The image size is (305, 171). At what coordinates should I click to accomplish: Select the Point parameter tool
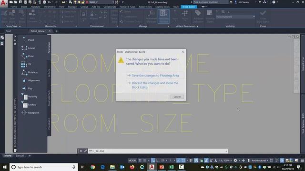pyautogui.click(x=28, y=40)
